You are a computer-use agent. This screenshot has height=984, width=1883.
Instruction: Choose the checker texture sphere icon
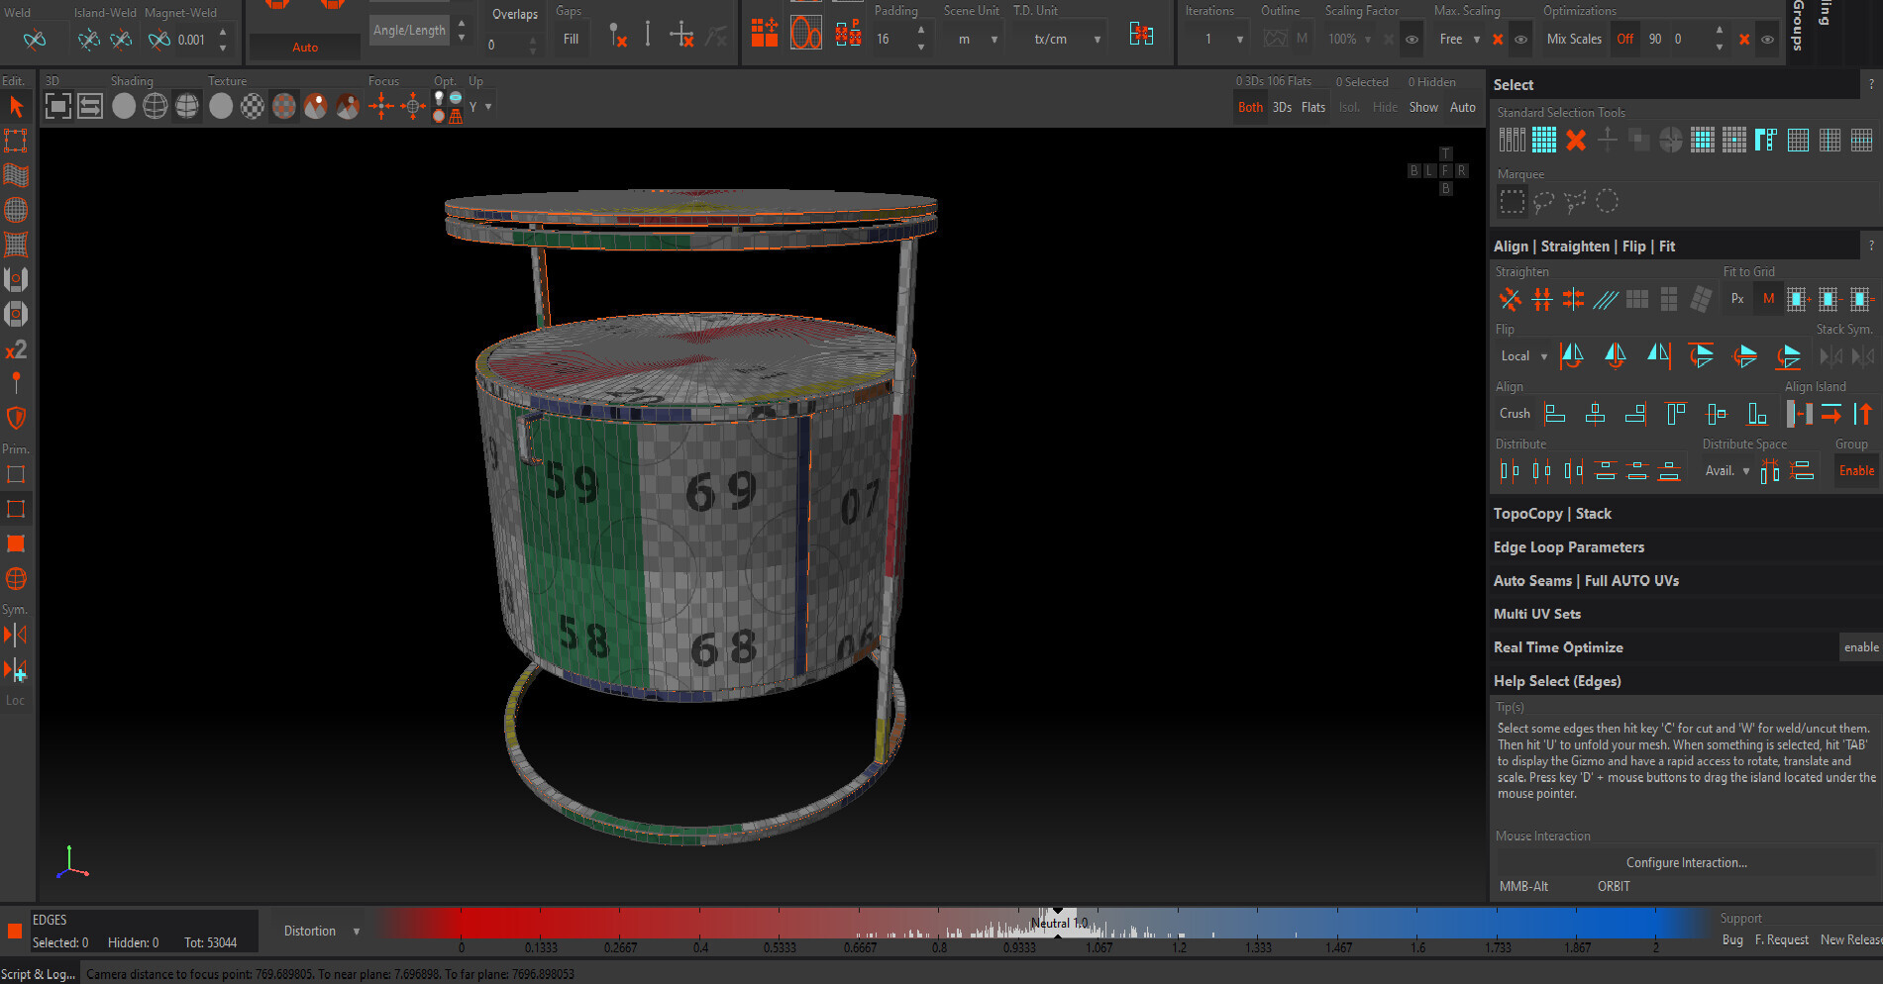tap(253, 106)
